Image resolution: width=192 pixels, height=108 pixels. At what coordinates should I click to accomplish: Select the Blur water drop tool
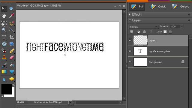click(4, 79)
